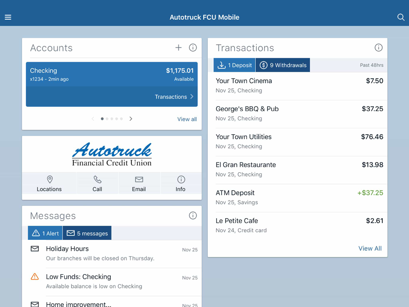Click View All transactions link
This screenshot has width=409, height=307.
[370, 248]
